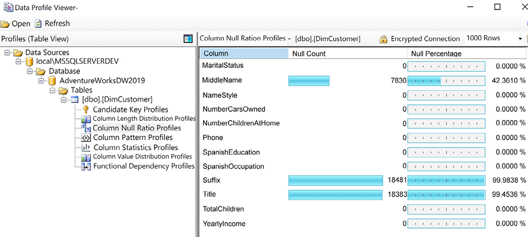Select the NameStyle row
528x237 pixels.
point(364,95)
